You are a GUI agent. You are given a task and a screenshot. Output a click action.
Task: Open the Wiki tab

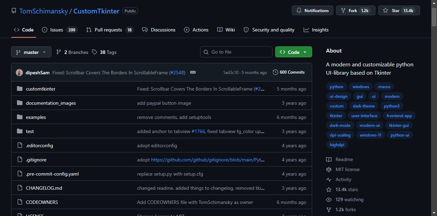click(226, 30)
